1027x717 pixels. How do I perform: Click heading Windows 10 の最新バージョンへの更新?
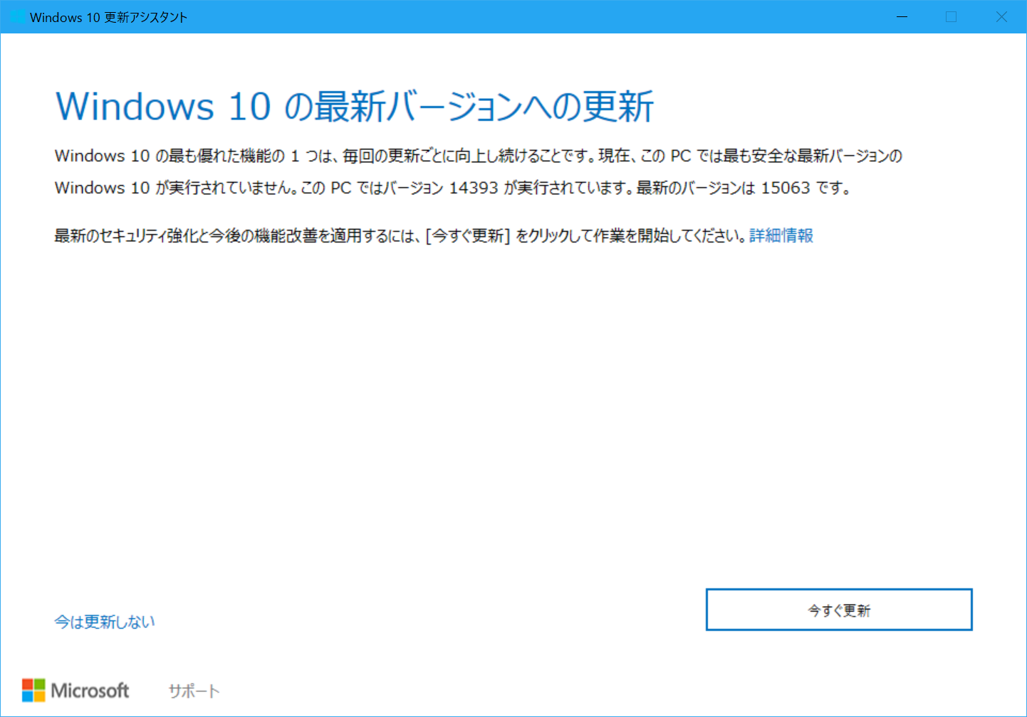tap(355, 107)
